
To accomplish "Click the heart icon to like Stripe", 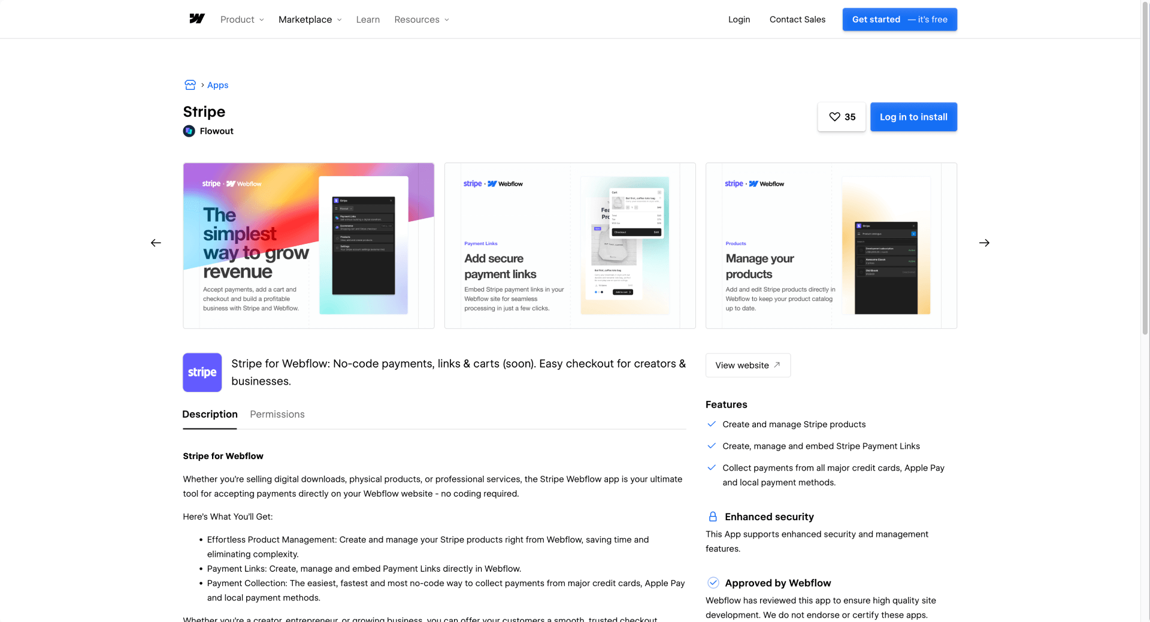I will pyautogui.click(x=834, y=117).
